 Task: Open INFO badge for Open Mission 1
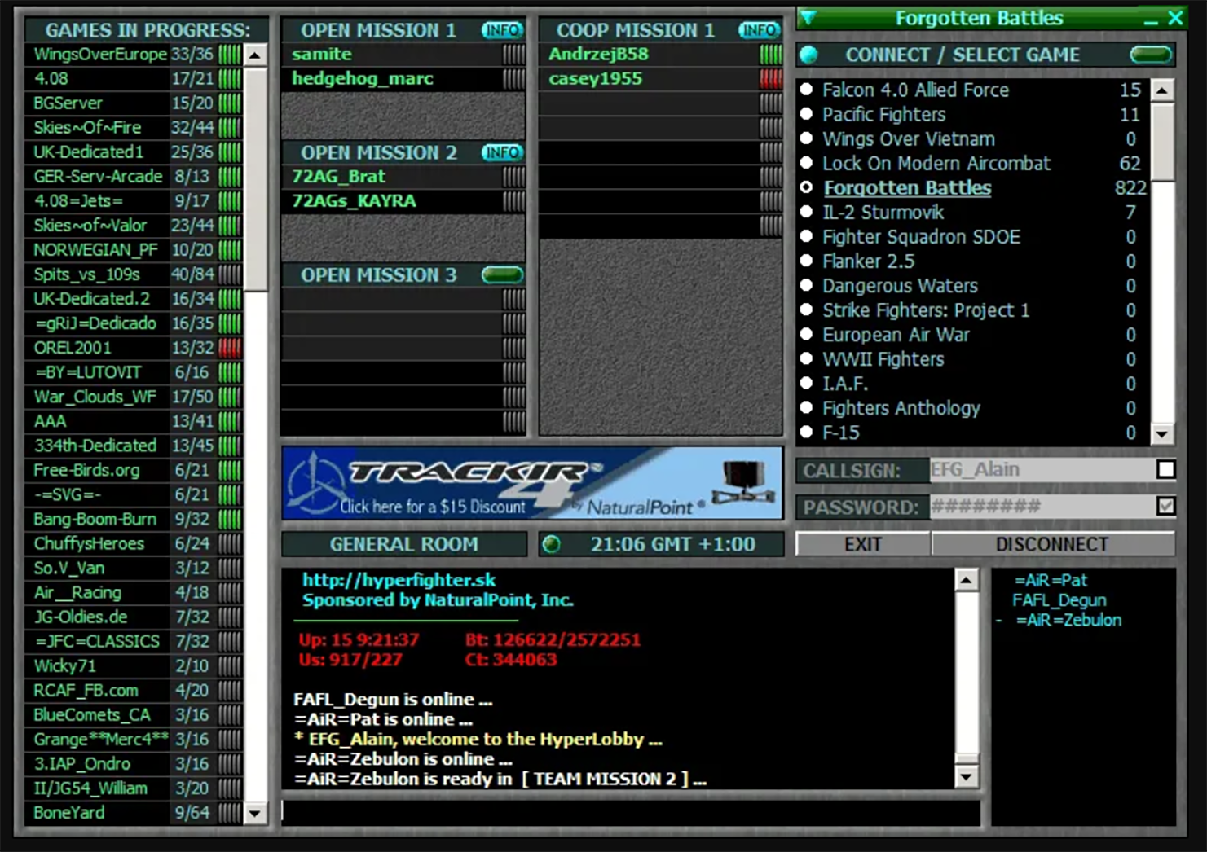(501, 30)
